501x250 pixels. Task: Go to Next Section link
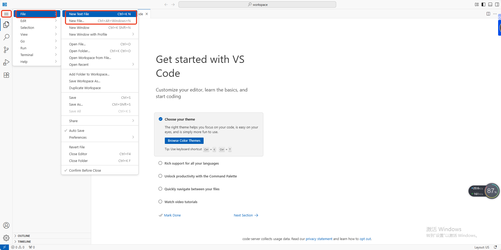pos(246,215)
